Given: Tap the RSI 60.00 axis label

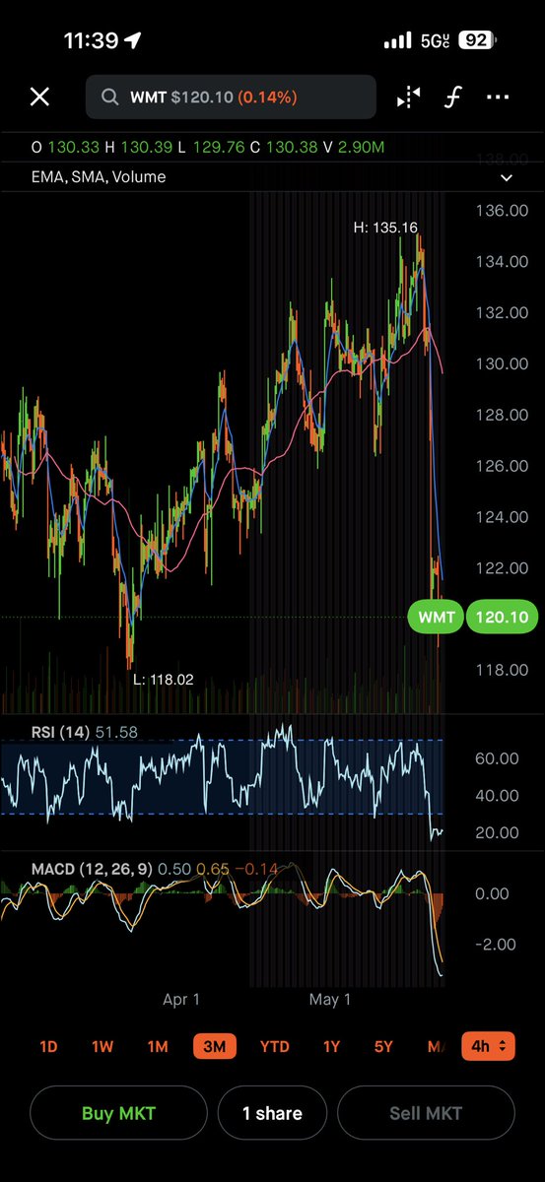Looking at the screenshot, I should tap(496, 758).
